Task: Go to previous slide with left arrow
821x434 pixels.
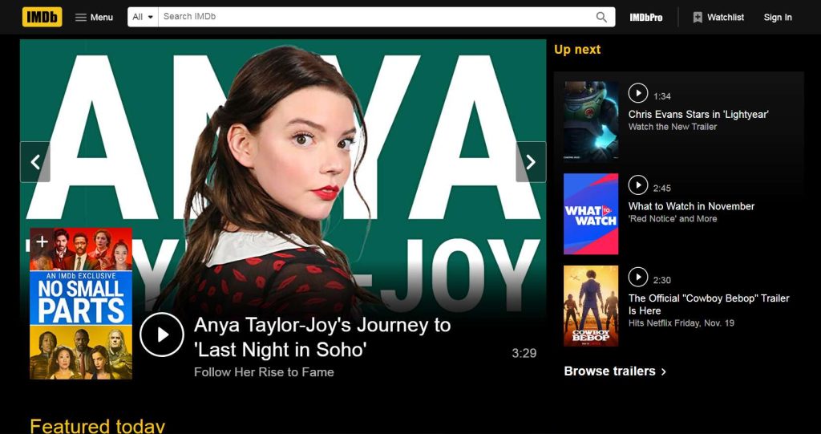Action: [x=35, y=162]
